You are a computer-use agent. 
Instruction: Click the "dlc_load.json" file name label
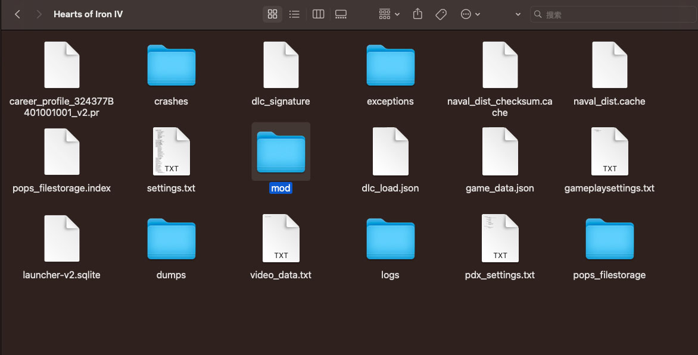[x=391, y=188]
